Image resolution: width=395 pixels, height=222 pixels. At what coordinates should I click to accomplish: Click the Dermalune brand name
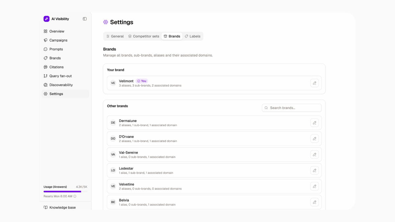[x=128, y=121]
